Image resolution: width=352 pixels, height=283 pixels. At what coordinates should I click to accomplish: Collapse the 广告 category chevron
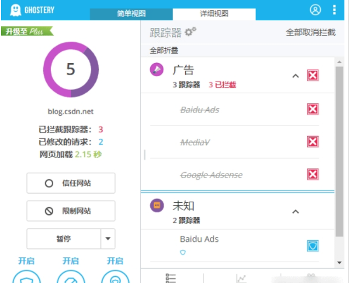[x=296, y=76]
